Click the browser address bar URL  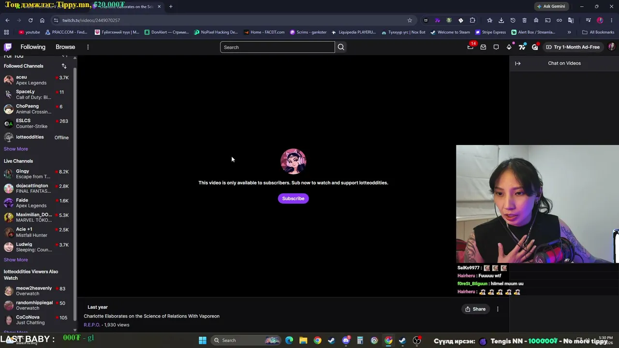91,20
